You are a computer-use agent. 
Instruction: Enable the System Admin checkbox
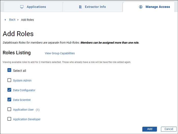(x=9, y=80)
